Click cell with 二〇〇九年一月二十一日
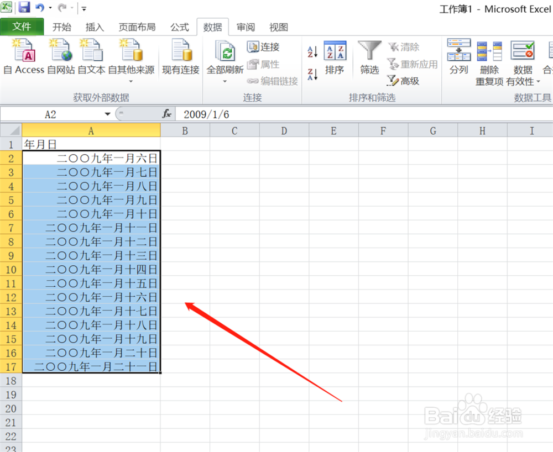The image size is (553, 452). pyautogui.click(x=91, y=366)
